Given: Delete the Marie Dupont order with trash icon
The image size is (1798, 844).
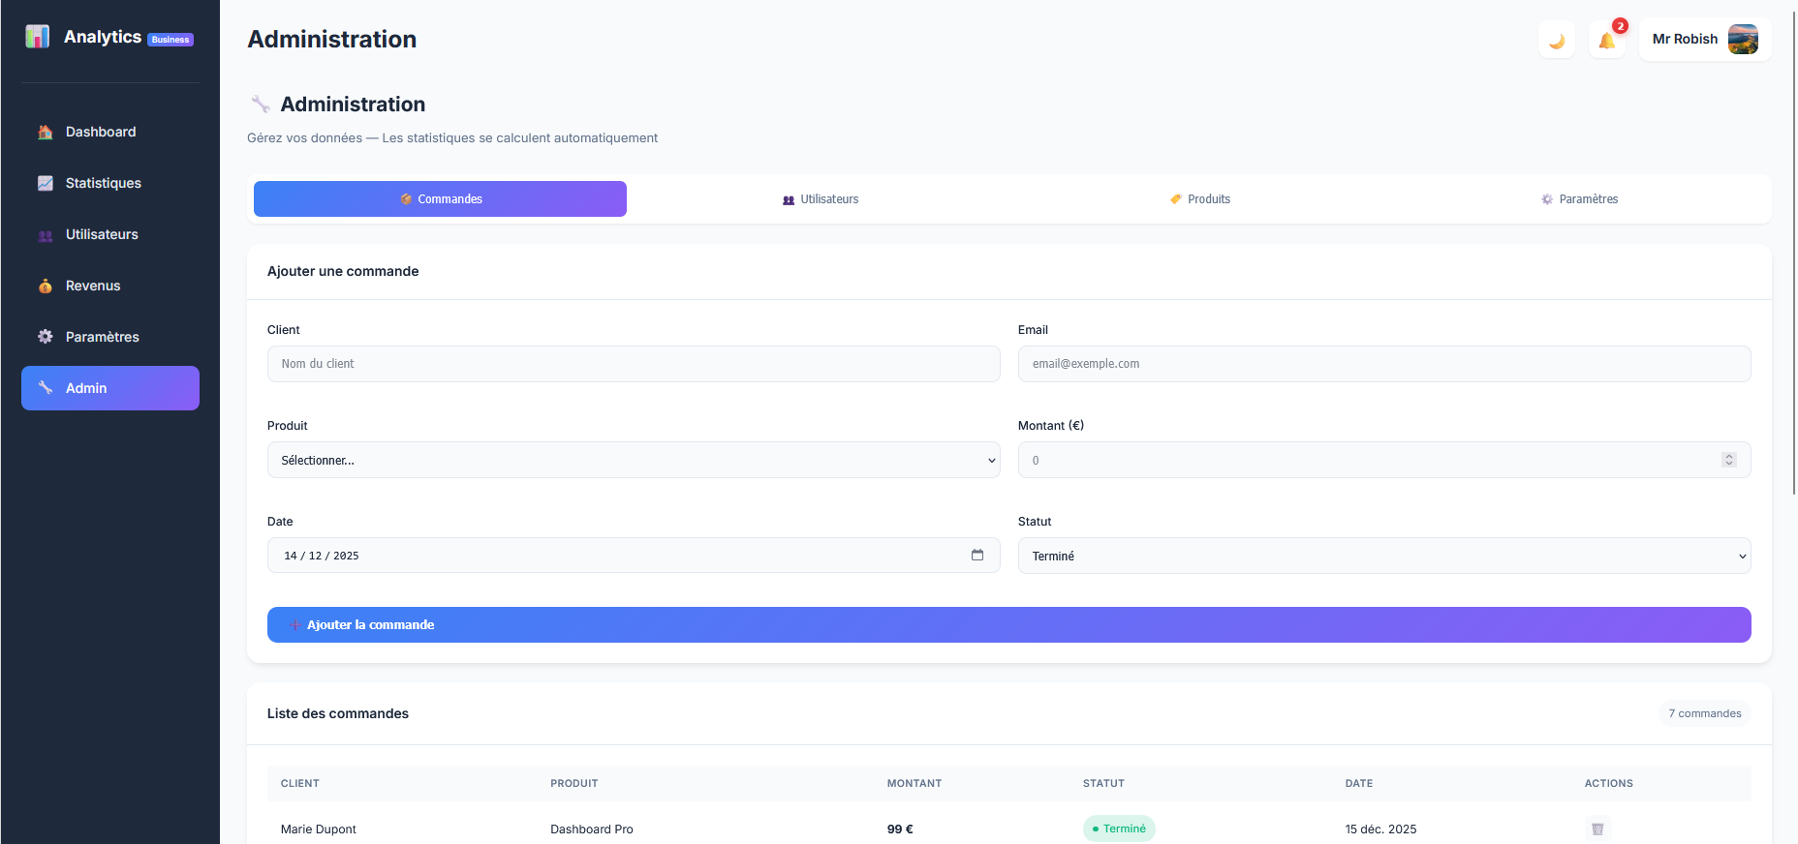Looking at the screenshot, I should (x=1597, y=829).
